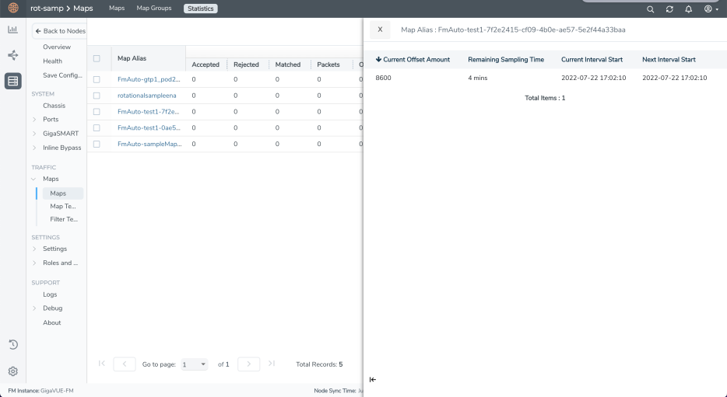This screenshot has width=727, height=397.
Task: Sort by Current Offset Amount column
Action: point(413,60)
